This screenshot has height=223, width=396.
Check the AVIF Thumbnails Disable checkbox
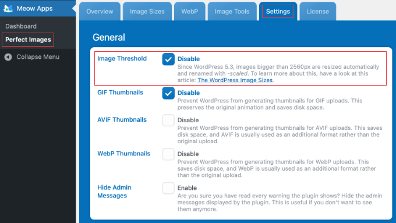pyautogui.click(x=168, y=121)
